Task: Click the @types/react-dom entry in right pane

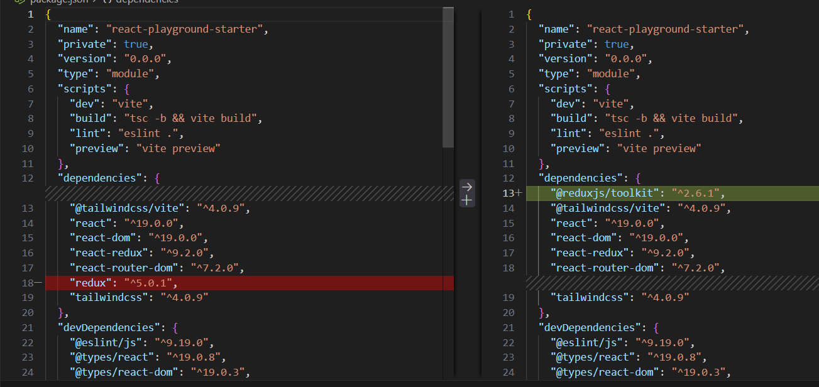Action: pos(603,371)
